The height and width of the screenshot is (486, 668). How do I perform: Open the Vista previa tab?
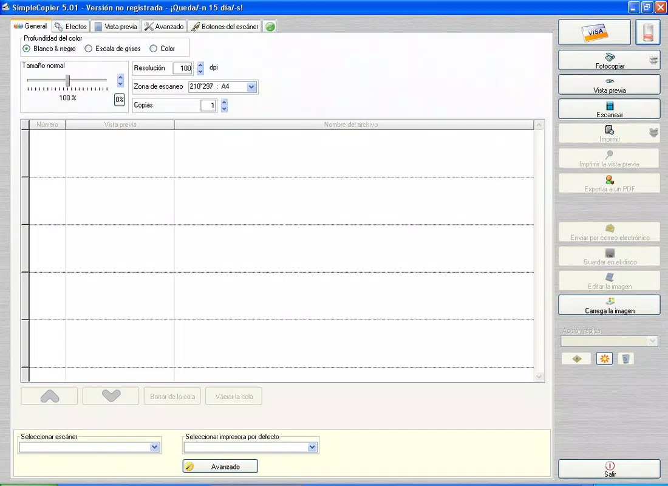point(116,27)
